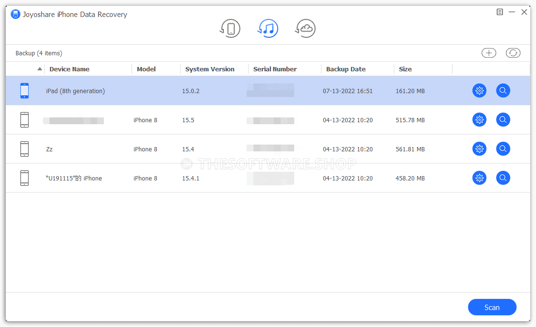Toggle the sort arrow beside Device Name

tap(40, 69)
